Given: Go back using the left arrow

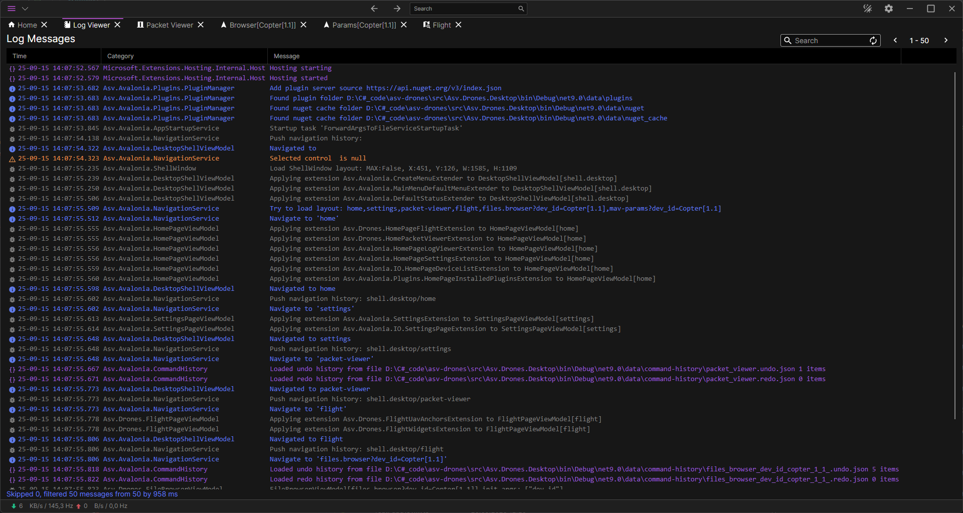Looking at the screenshot, I should 374,9.
